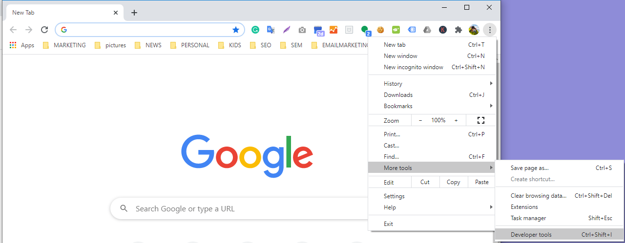
Task: Open Downloads from the menu
Action: pos(432,95)
